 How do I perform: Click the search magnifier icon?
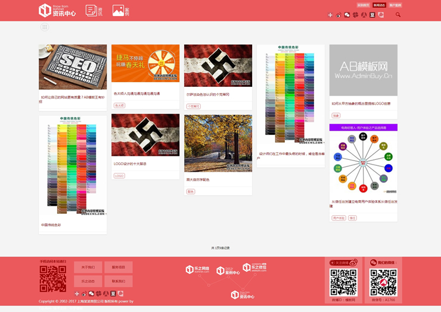pos(398,15)
